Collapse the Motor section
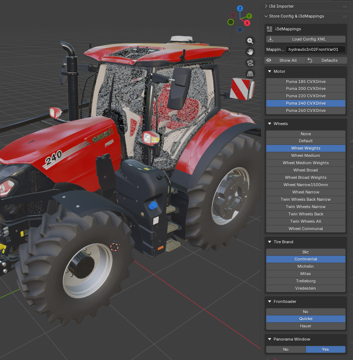This screenshot has width=353, height=360. (x=270, y=71)
